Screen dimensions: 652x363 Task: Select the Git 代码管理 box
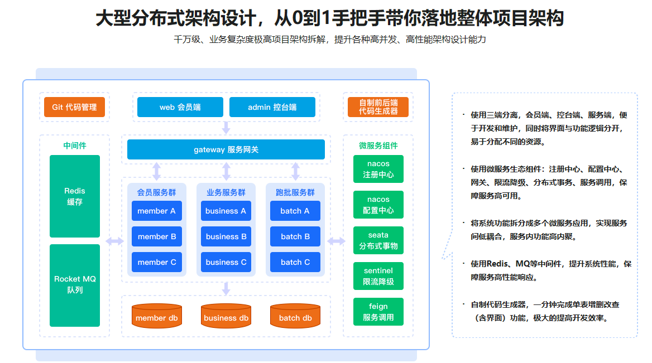tap(74, 107)
